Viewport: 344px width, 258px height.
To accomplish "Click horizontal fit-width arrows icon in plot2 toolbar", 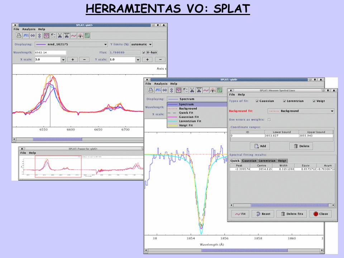I will tap(33, 35).
